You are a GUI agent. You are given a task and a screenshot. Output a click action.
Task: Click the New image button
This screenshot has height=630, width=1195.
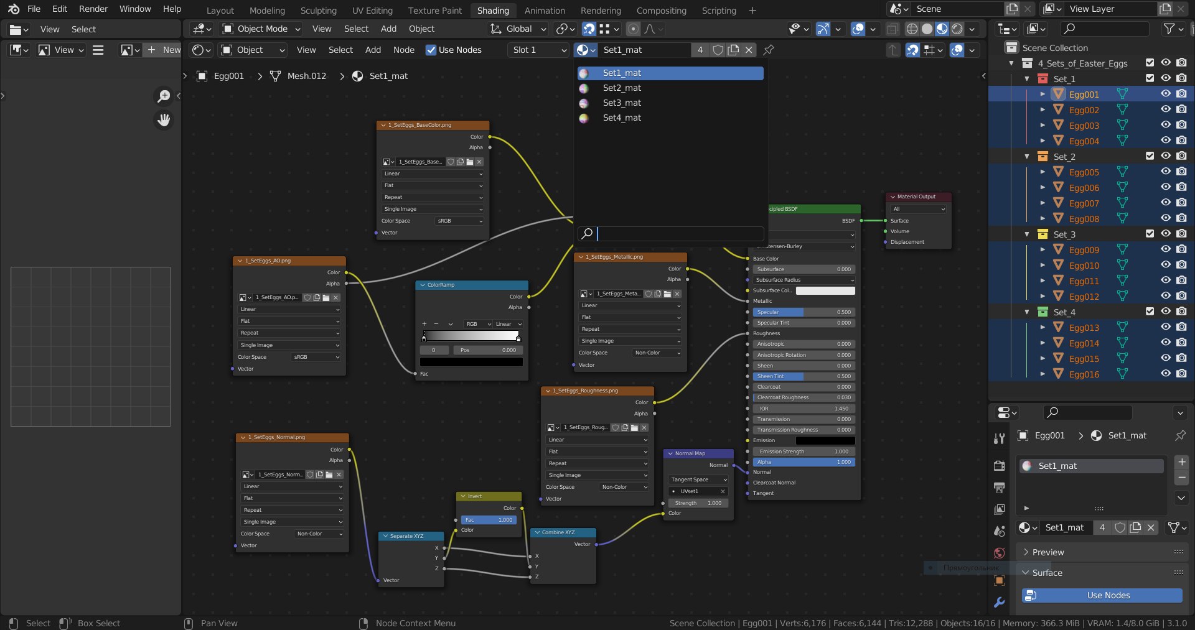[x=163, y=50]
